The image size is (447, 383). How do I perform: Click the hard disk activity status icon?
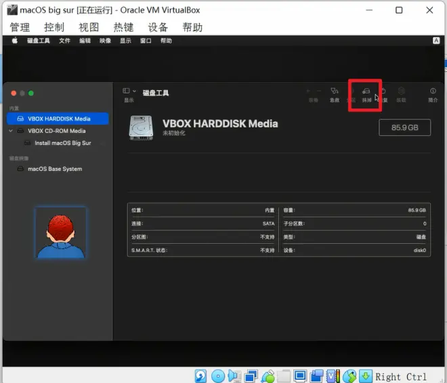click(200, 376)
